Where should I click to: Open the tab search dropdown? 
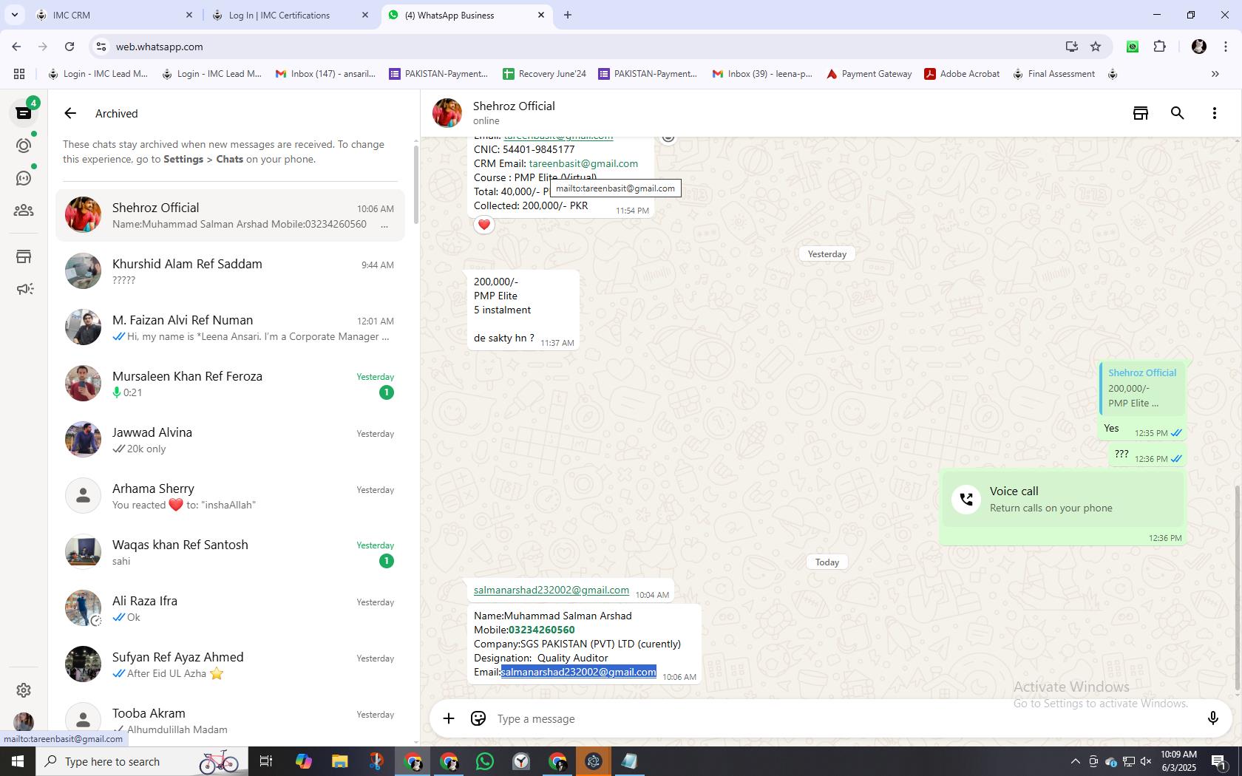coord(14,15)
